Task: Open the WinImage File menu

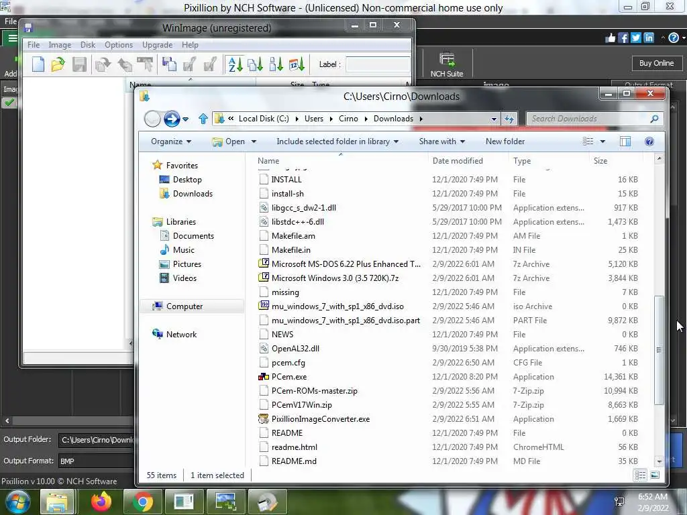Action: pyautogui.click(x=34, y=45)
